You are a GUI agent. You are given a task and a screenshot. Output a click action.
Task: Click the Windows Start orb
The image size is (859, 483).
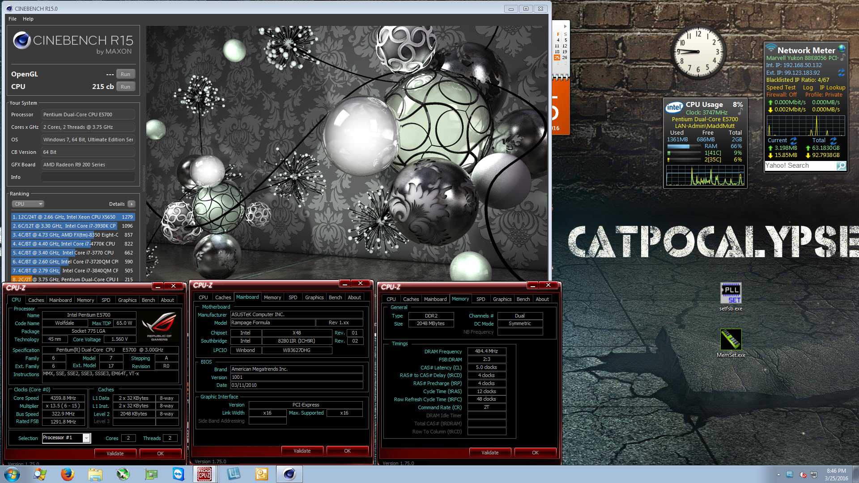pyautogui.click(x=12, y=474)
